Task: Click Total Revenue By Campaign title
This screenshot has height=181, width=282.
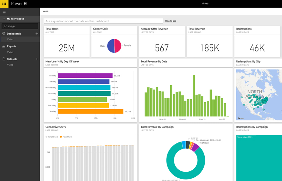Action: click(x=157, y=127)
